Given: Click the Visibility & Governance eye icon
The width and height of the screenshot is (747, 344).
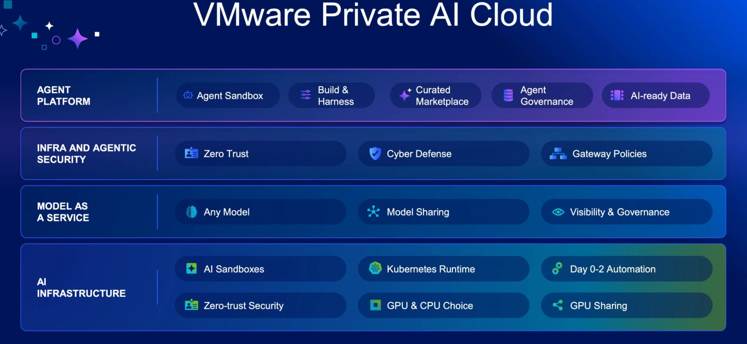Looking at the screenshot, I should (x=558, y=212).
